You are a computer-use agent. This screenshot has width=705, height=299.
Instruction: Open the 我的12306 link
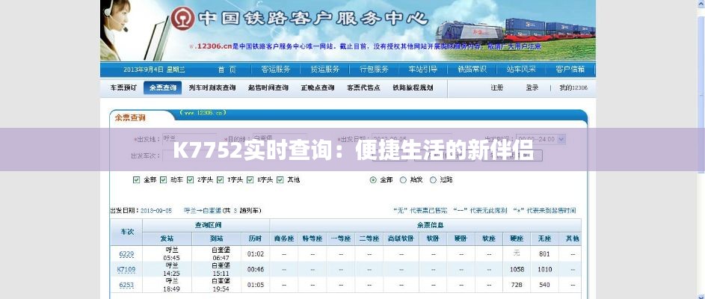coord(573,88)
